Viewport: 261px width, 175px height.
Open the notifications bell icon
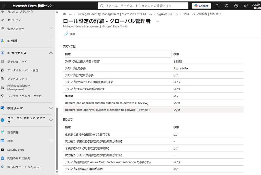217,6
